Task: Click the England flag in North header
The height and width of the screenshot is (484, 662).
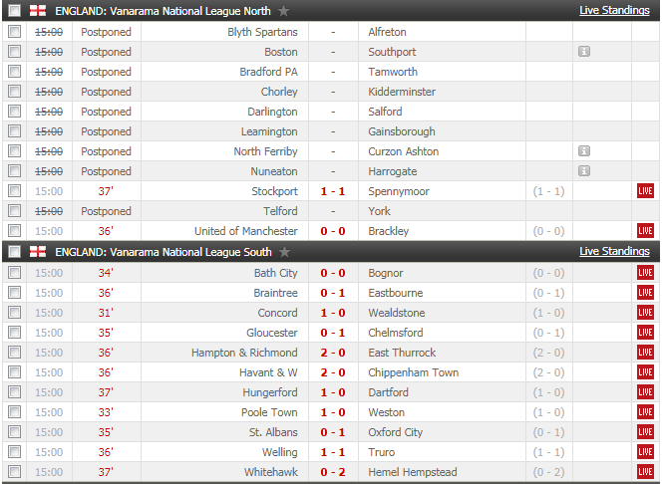Action: 37,11
